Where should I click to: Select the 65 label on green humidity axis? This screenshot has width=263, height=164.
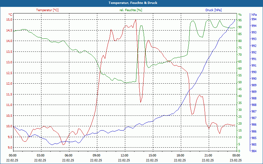pos(240,62)
